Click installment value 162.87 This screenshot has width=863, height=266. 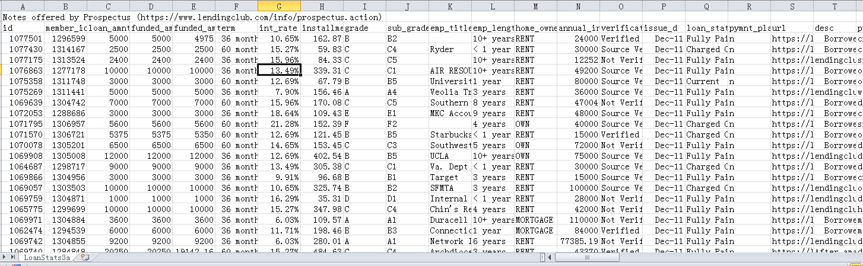(322, 39)
